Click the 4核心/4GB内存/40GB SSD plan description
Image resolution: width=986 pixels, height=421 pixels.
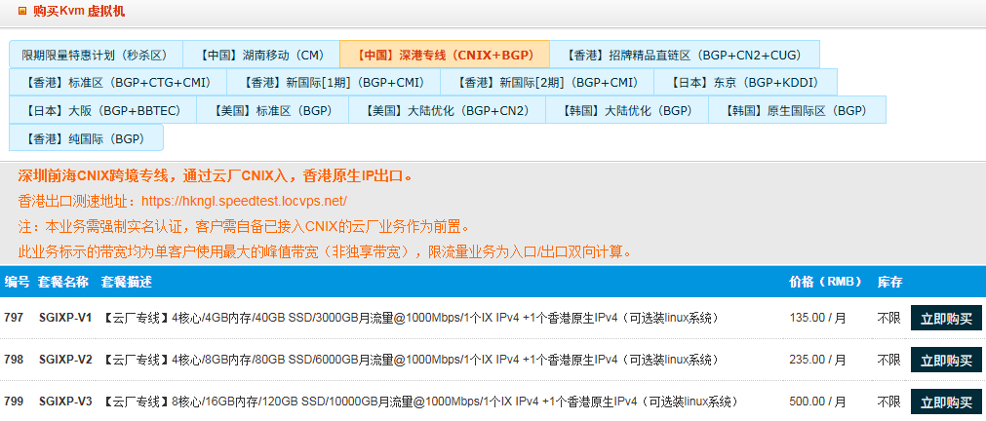coord(410,318)
